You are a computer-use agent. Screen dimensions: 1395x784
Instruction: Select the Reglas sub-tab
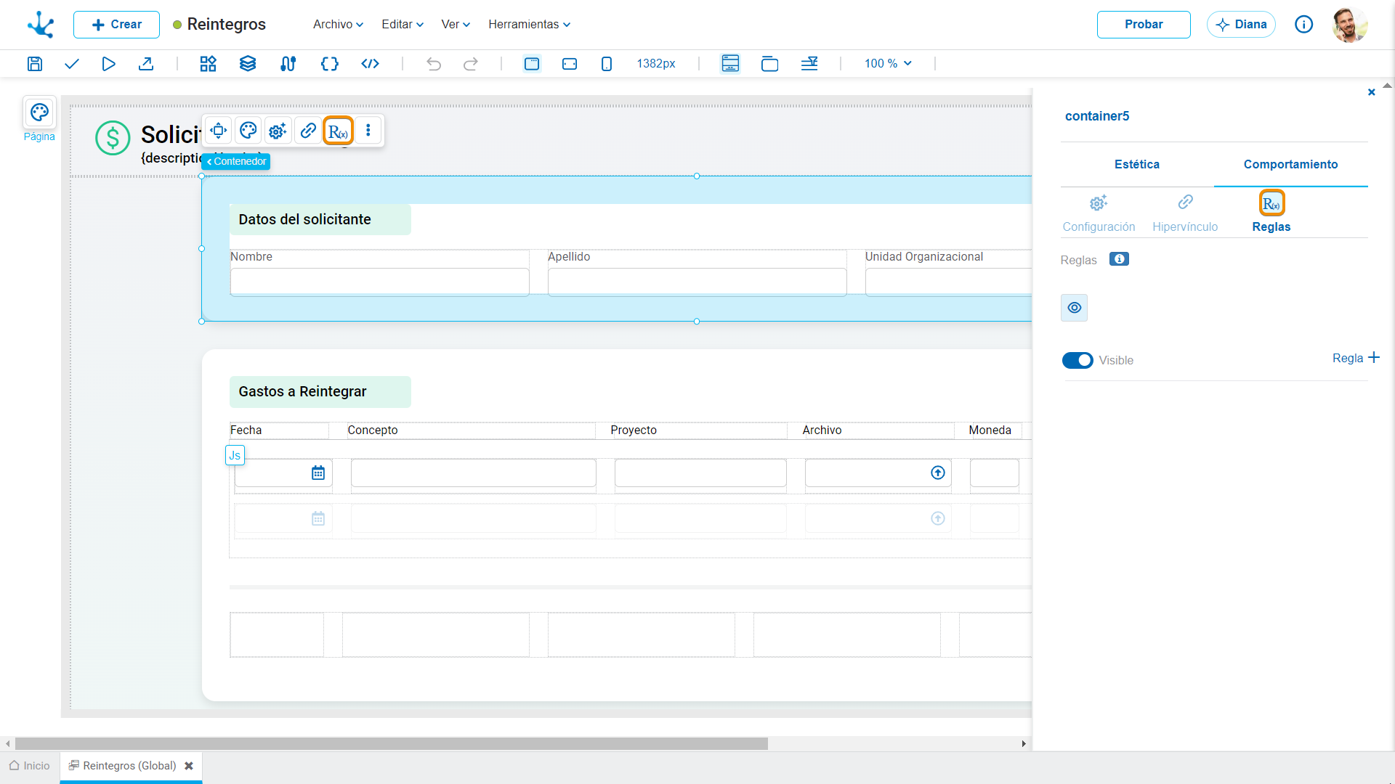[x=1271, y=213]
